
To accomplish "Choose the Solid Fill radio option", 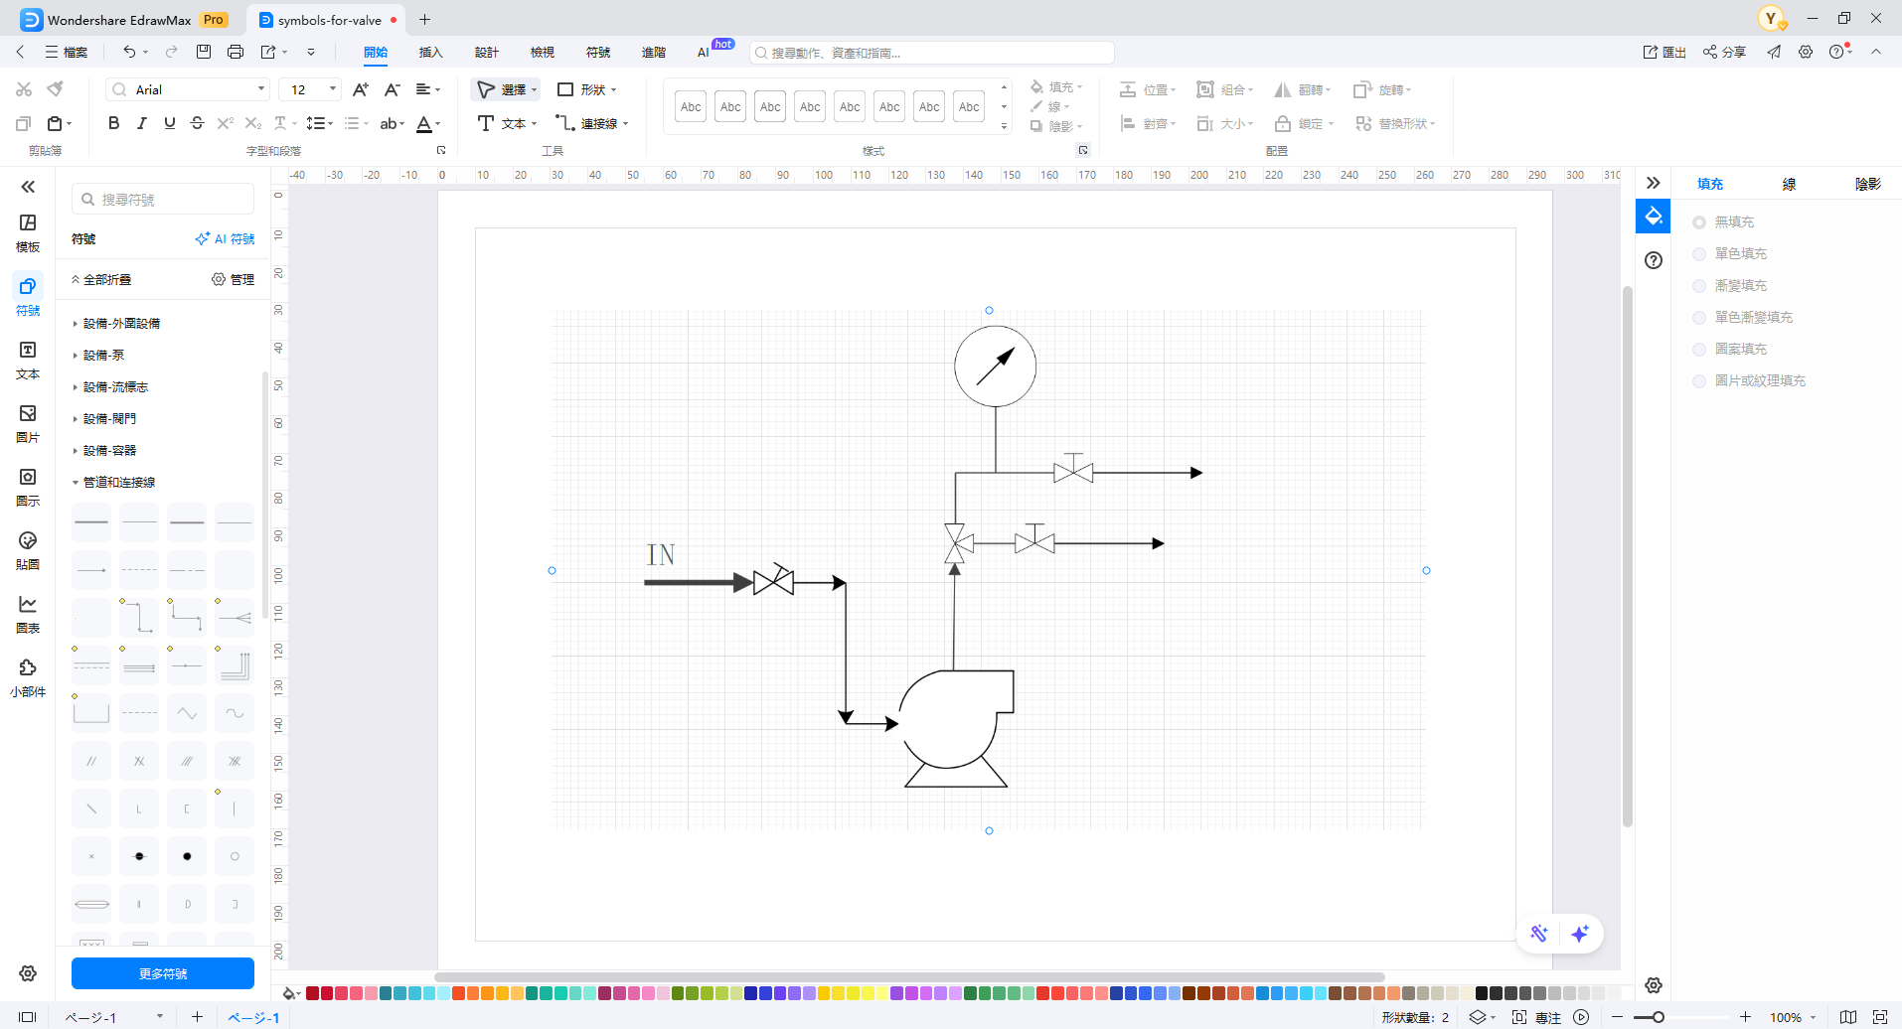I will tap(1699, 254).
